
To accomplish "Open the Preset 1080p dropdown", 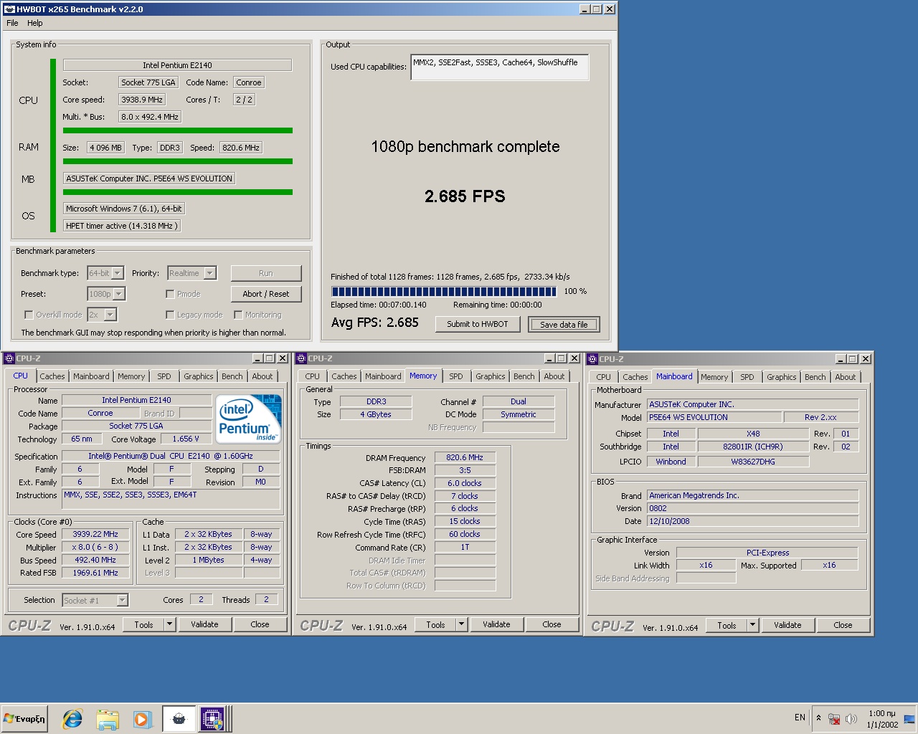I will pyautogui.click(x=119, y=294).
